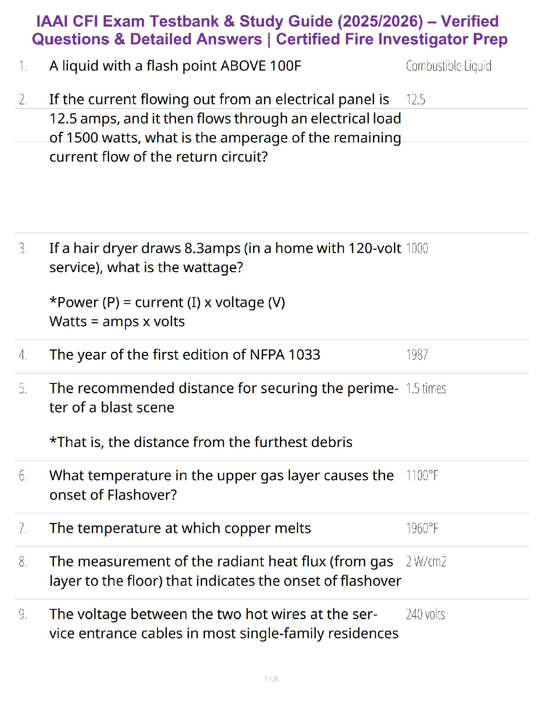Click the answer "Combustible Liquid"
The image size is (543, 703).
pos(448,66)
